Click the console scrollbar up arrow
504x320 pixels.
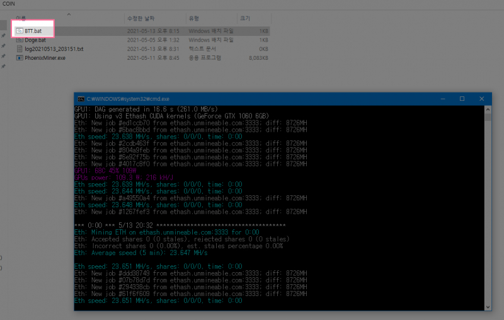pyautogui.click(x=488, y=109)
